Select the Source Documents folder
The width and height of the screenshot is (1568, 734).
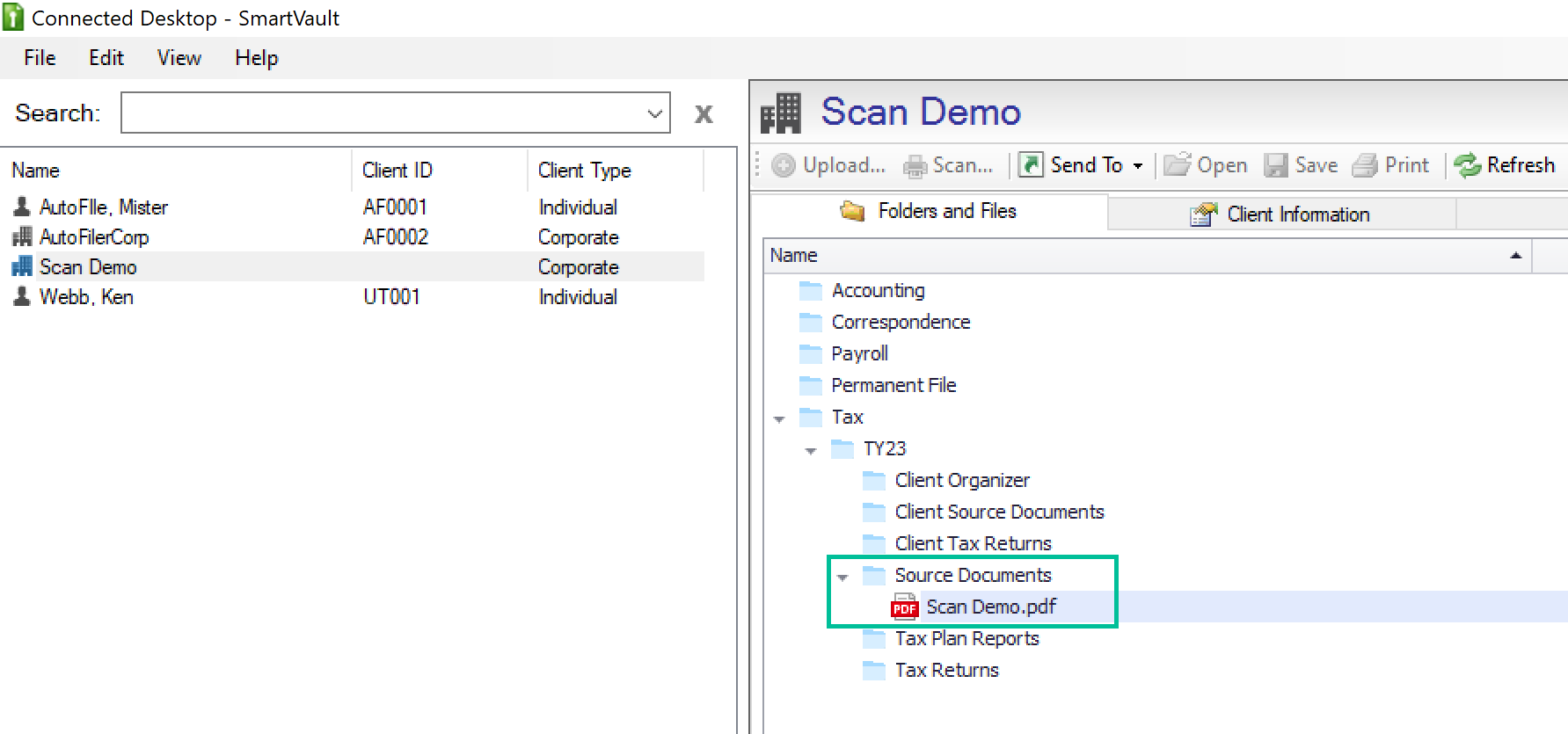point(974,576)
